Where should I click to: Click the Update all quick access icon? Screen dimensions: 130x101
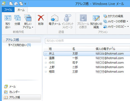tap(21, 4)
